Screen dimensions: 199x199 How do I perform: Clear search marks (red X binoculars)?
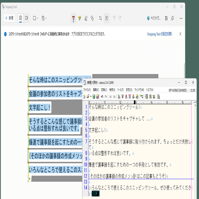tap(133, 96)
